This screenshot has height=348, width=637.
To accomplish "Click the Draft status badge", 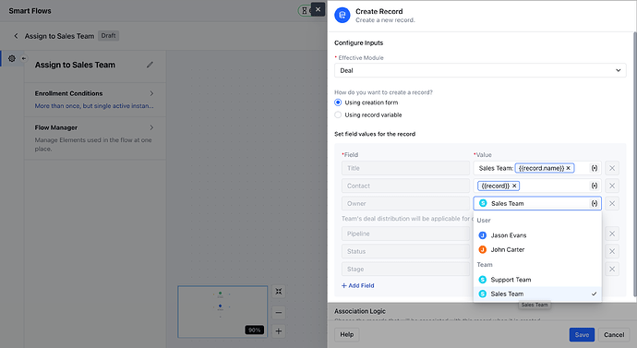I will (108, 36).
